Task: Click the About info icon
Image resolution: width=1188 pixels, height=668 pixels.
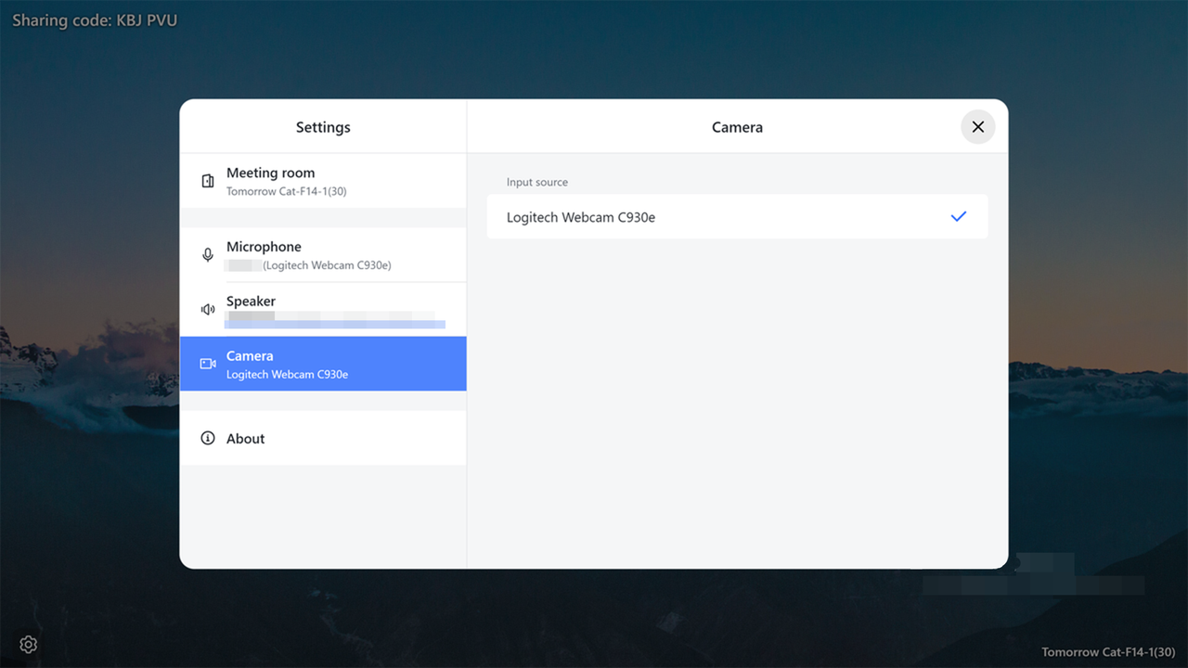Action: pyautogui.click(x=208, y=438)
